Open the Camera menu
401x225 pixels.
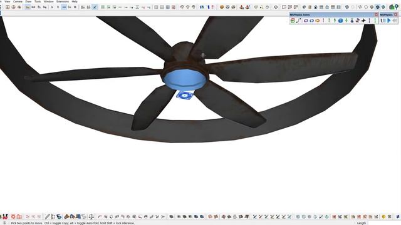pyautogui.click(x=18, y=1)
